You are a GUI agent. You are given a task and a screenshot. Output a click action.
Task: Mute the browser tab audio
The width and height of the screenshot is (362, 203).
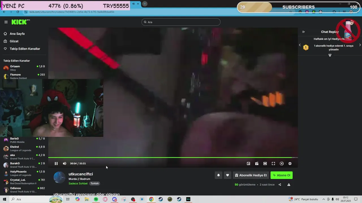(133, 4)
